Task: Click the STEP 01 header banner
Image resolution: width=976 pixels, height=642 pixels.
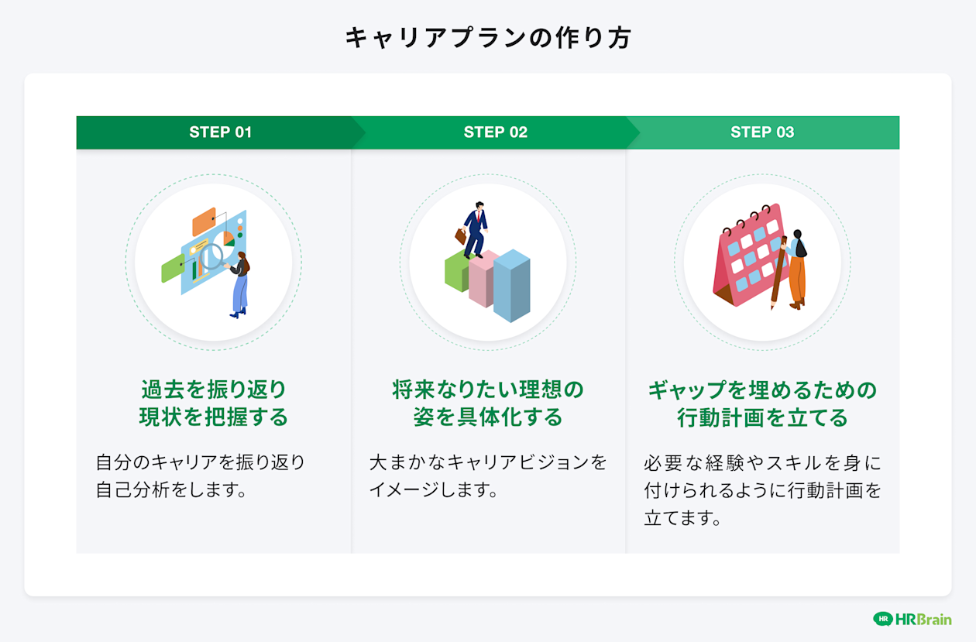Action: pyautogui.click(x=221, y=132)
